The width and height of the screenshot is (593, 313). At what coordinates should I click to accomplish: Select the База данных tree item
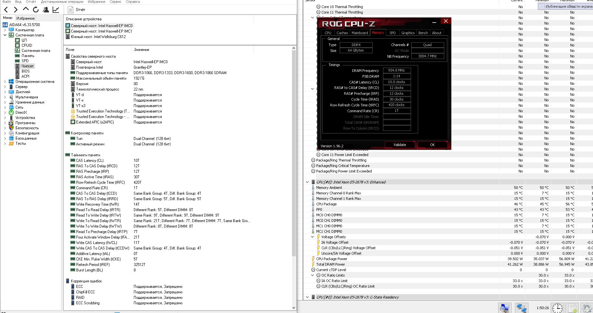coord(26,138)
